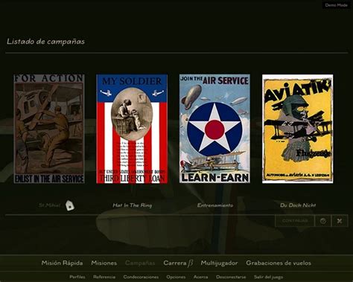Select the St Mihiel campaign poster
Viewport: 353px width, 282px height.
point(49,129)
